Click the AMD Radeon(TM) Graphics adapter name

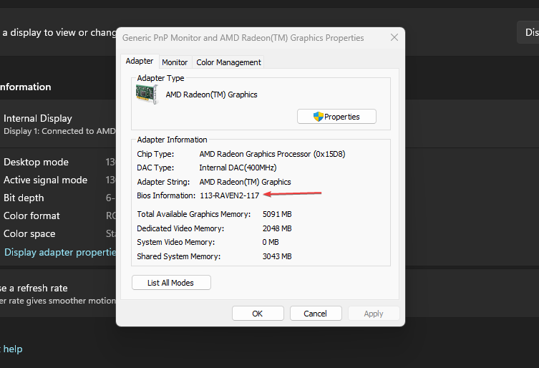click(211, 95)
